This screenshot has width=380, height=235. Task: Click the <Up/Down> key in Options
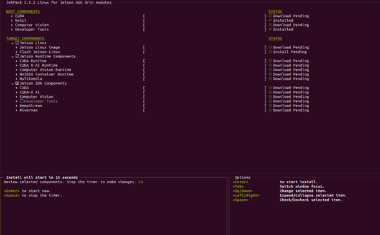242,191
